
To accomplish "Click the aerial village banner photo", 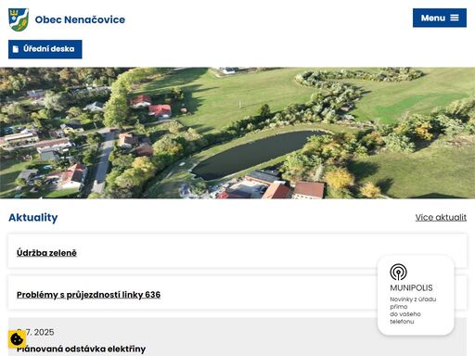I will pyautogui.click(x=237, y=133).
